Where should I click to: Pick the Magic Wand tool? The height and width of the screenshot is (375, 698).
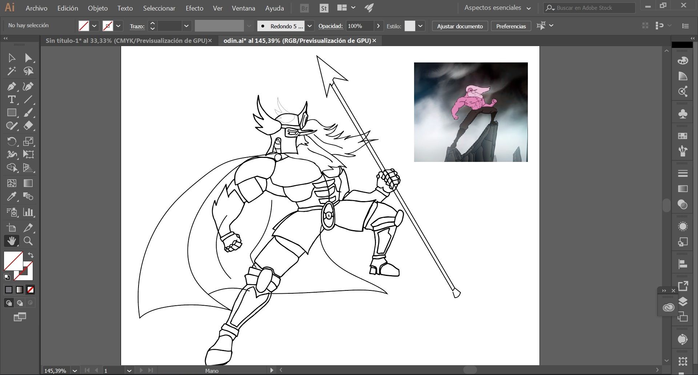point(11,71)
